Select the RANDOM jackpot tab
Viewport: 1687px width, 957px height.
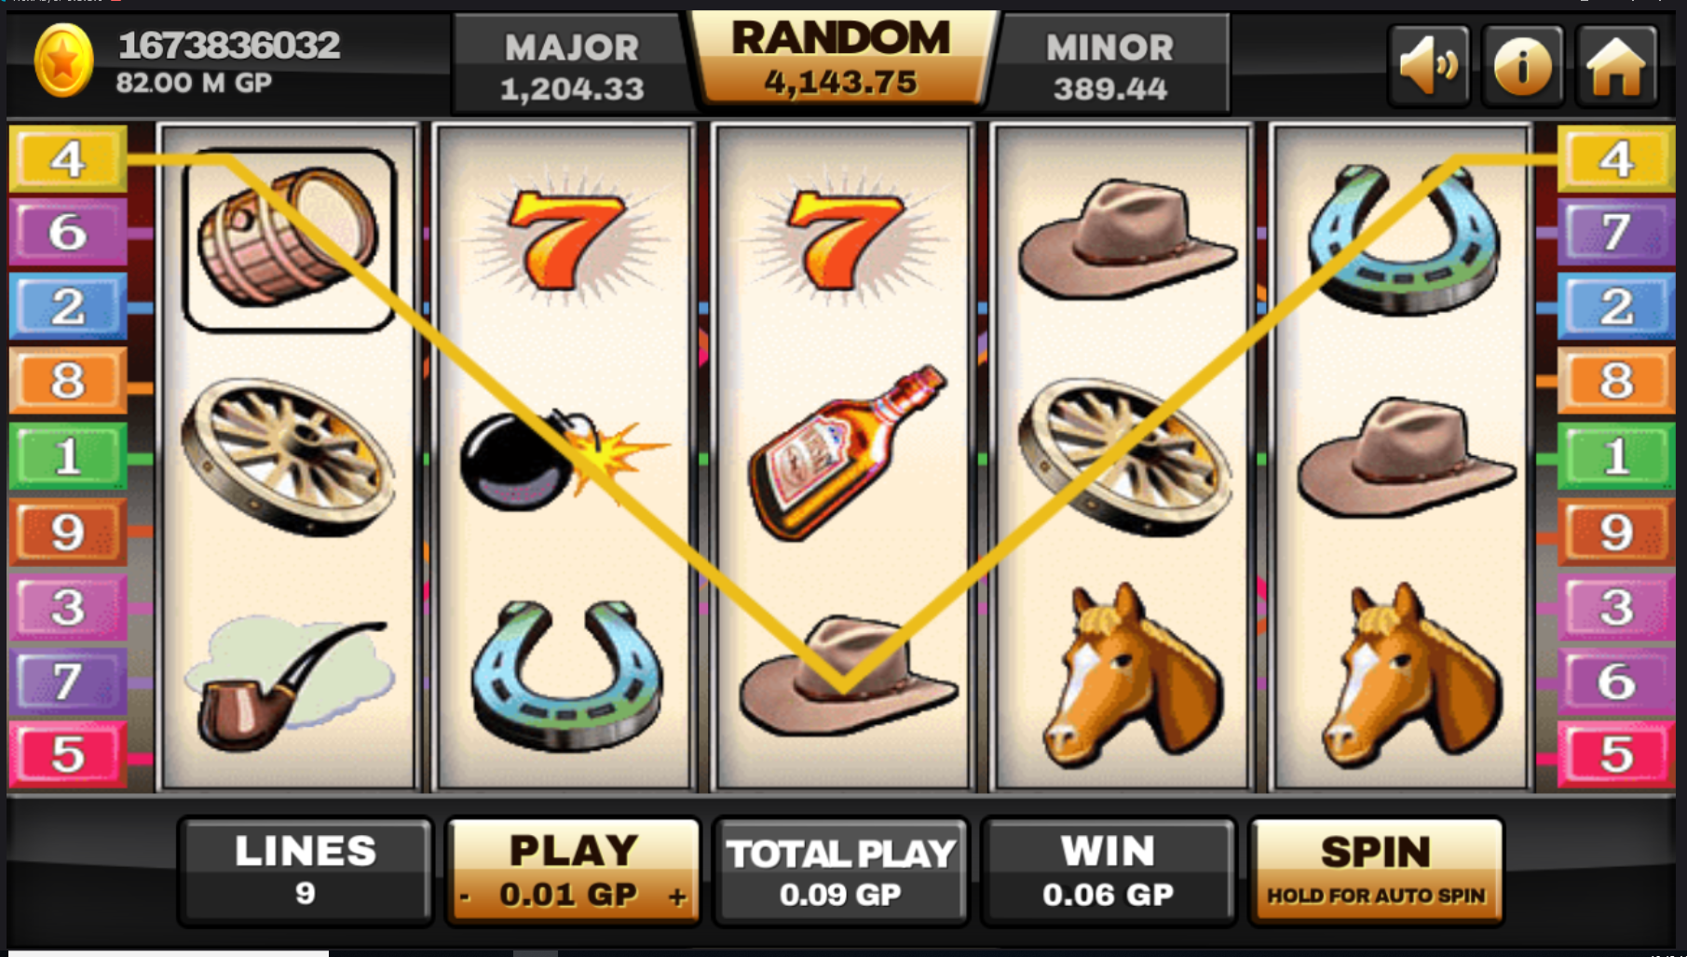coord(842,60)
